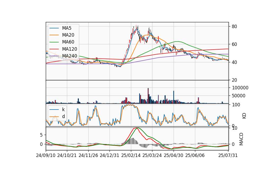Click the MA60 legend label
254x183 pixels.
(x=68, y=42)
